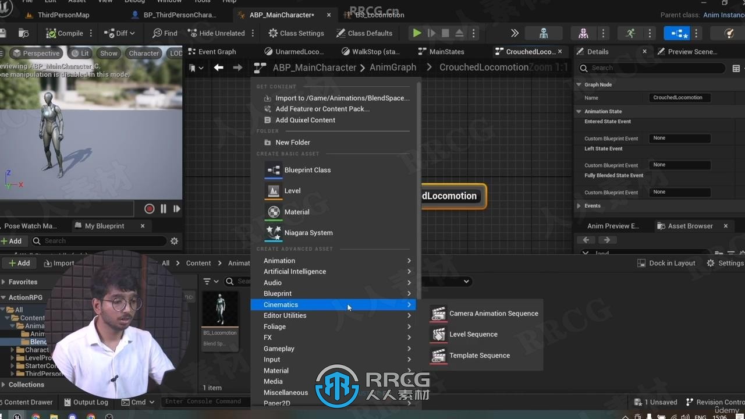Switch to BP_ThirdPersonChara tab
The image size is (745, 419).
pos(179,15)
